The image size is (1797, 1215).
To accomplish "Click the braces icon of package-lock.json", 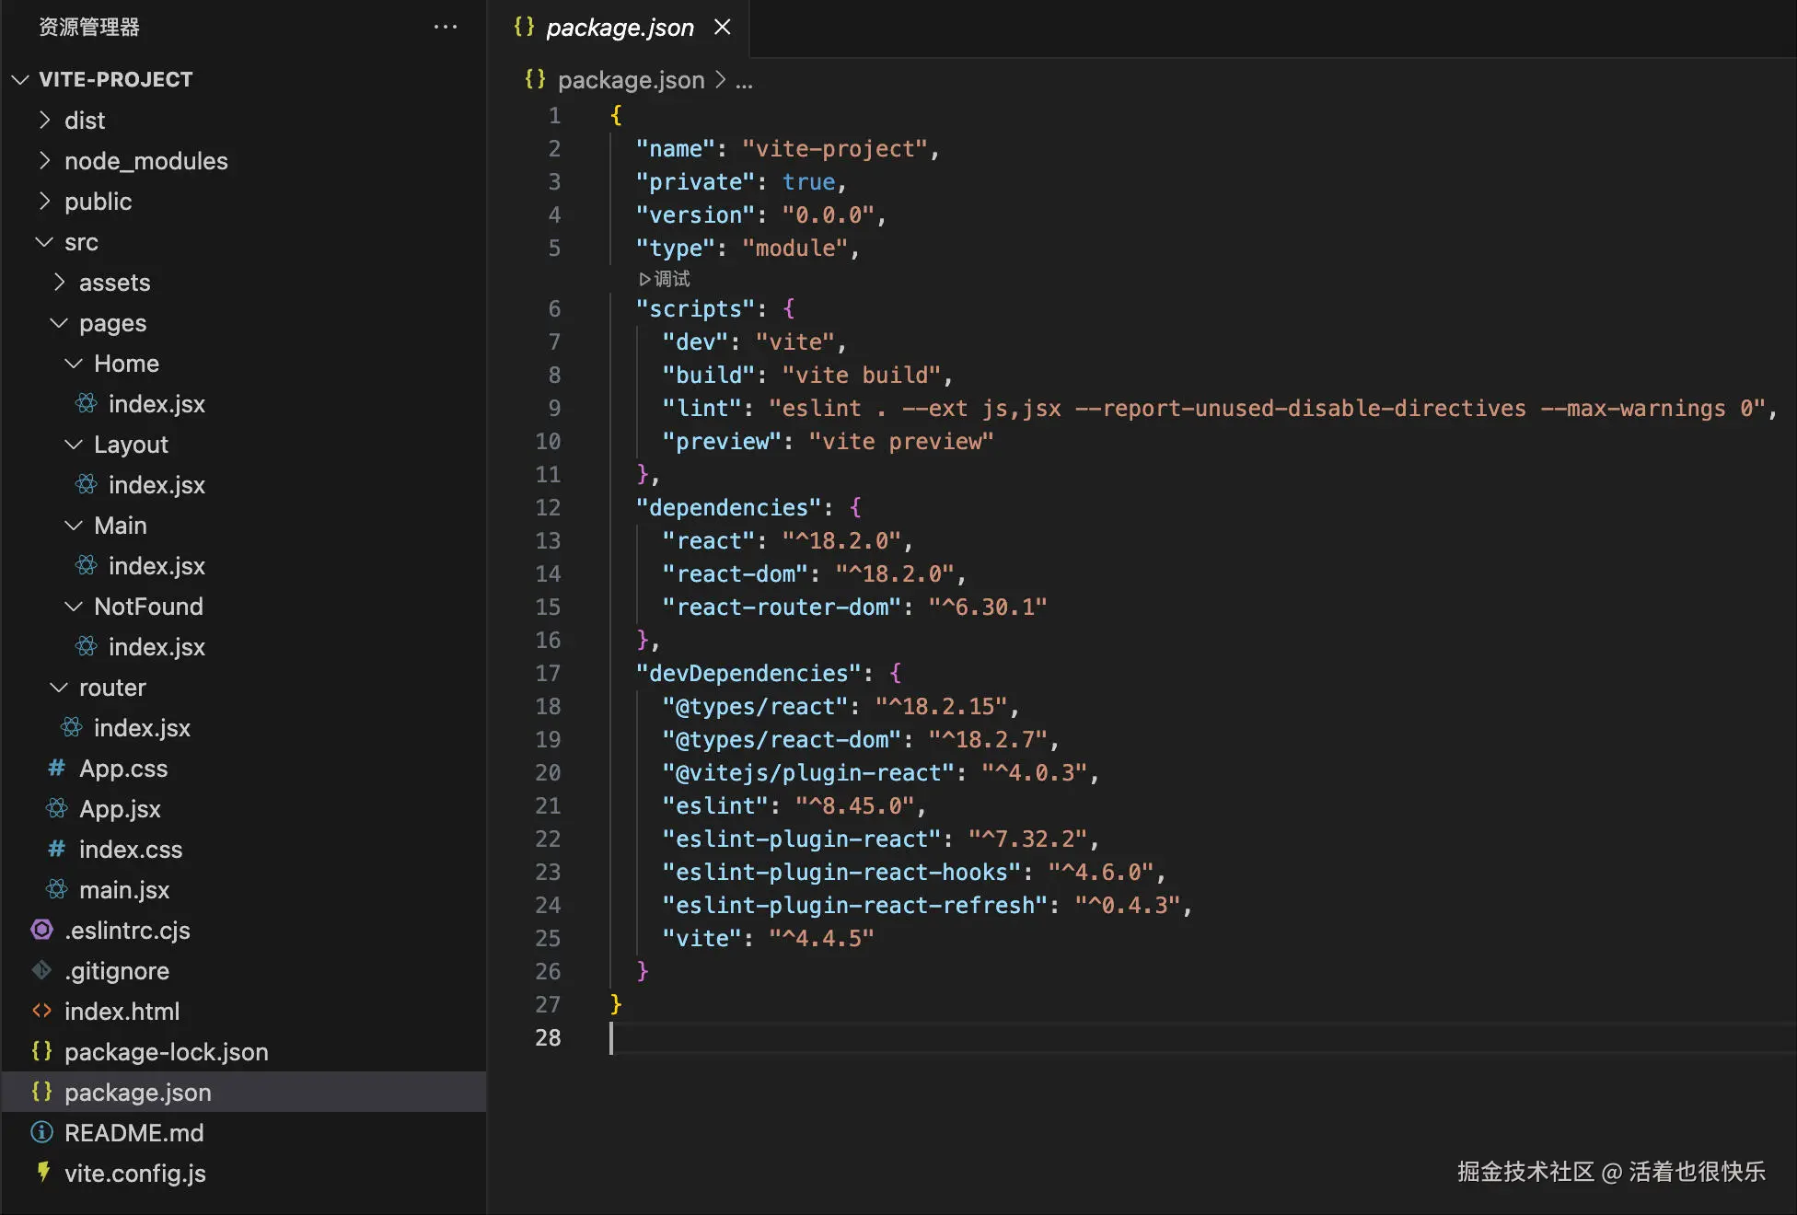I will click(42, 1051).
